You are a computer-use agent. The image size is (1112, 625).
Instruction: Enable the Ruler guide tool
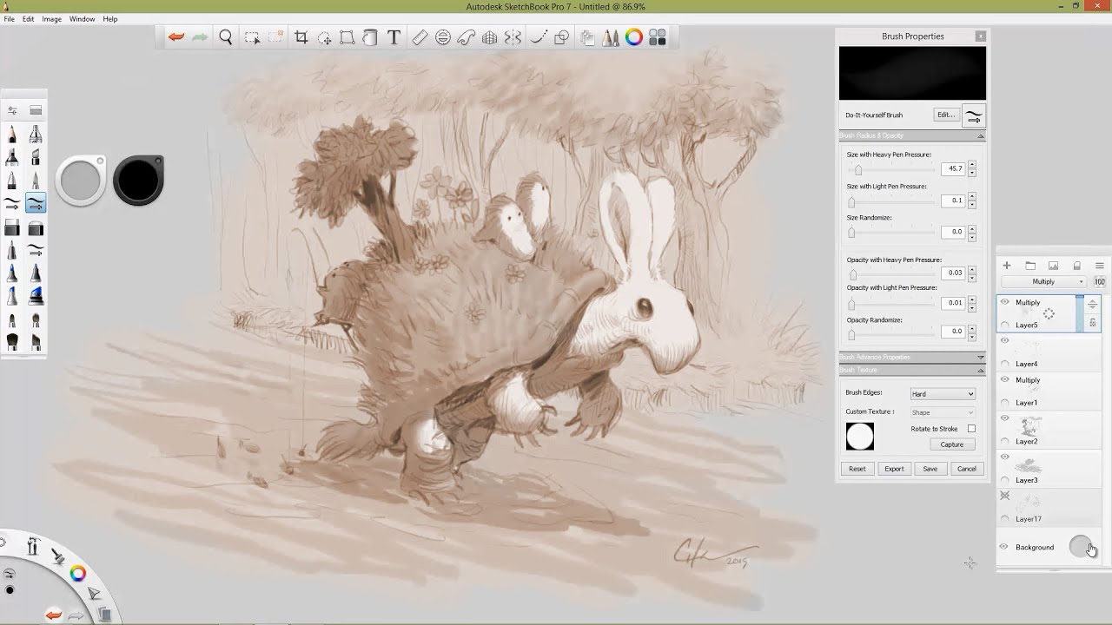pyautogui.click(x=420, y=37)
